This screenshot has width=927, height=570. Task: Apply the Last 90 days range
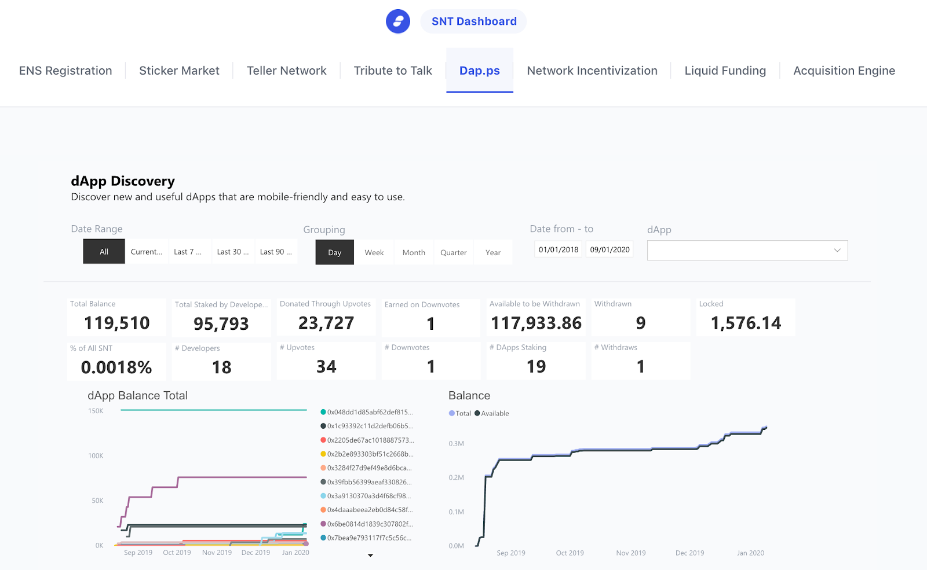click(276, 251)
